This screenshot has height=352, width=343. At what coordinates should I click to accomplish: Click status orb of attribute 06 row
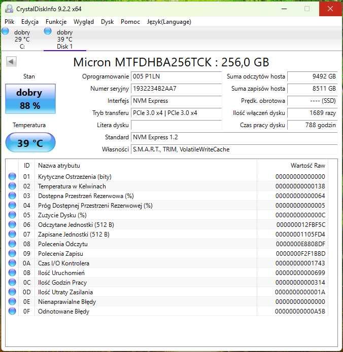click(12, 224)
